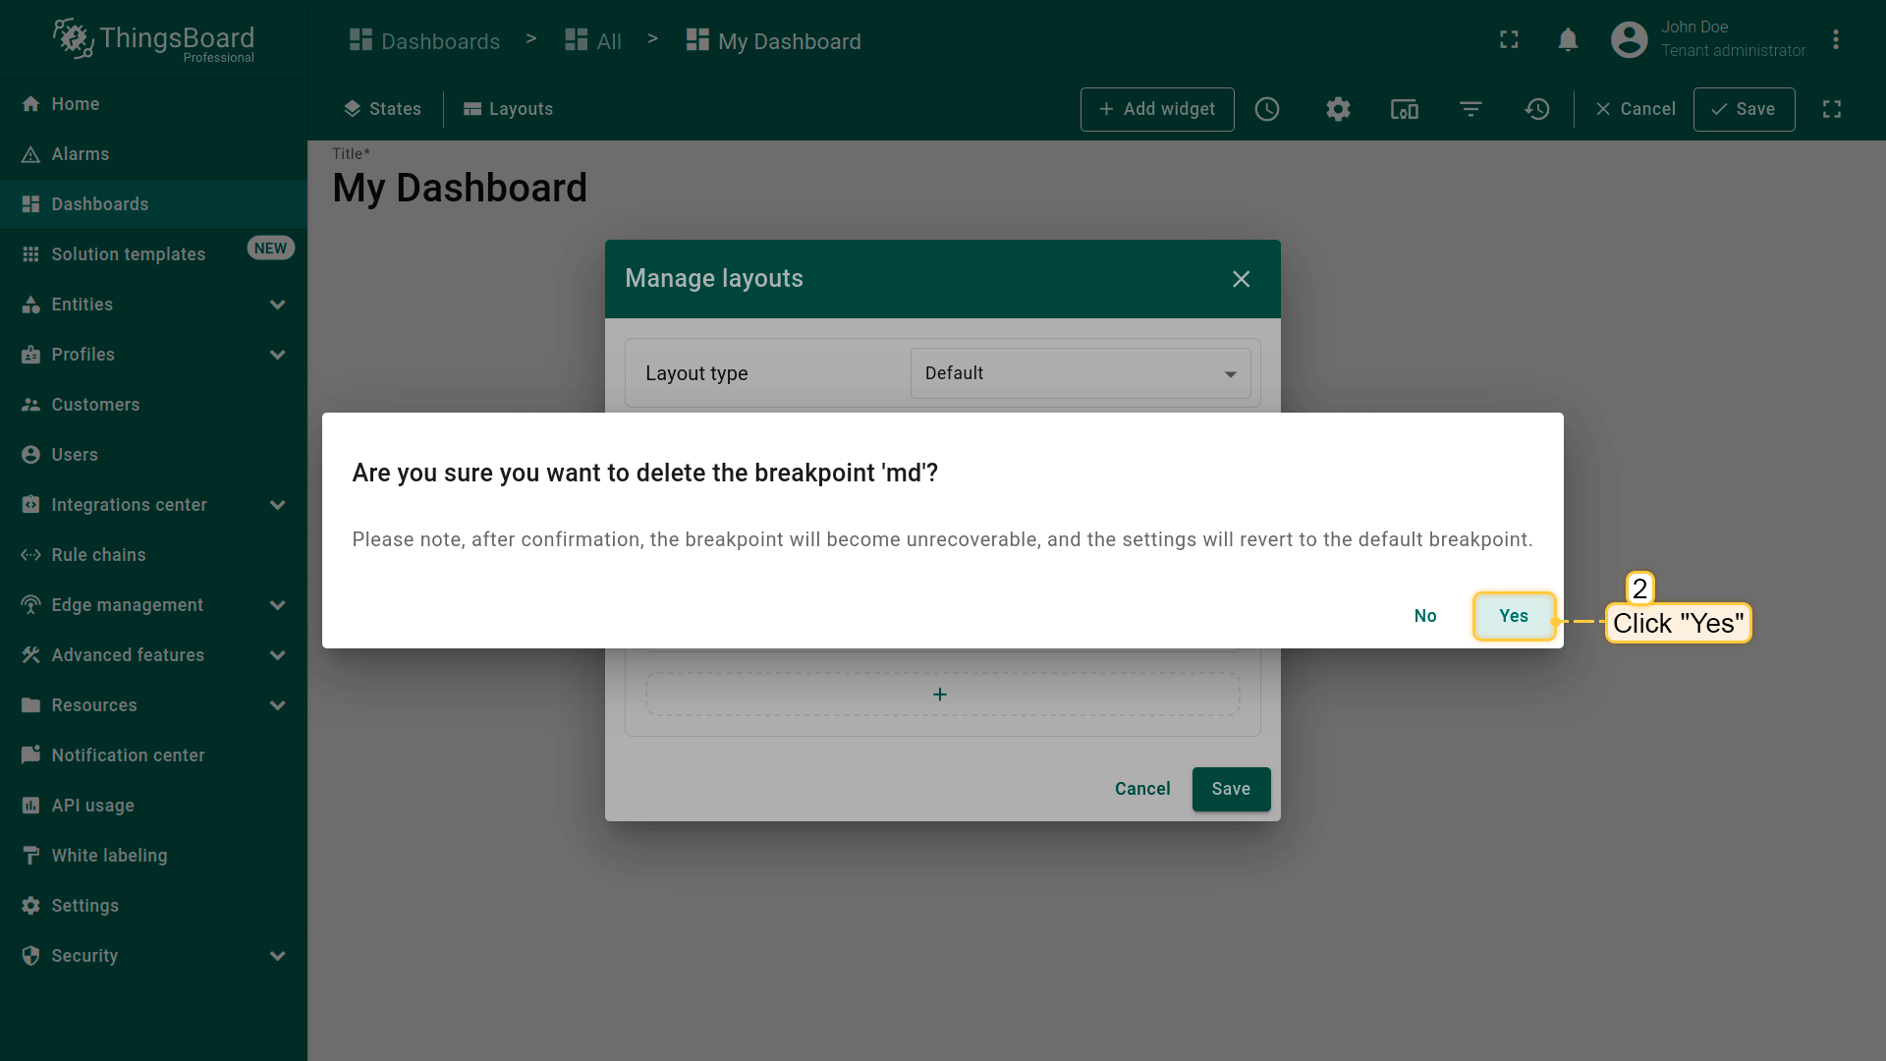This screenshot has width=1886, height=1061.
Task: Go to Alarms in sidebar
Action: pos(81,154)
